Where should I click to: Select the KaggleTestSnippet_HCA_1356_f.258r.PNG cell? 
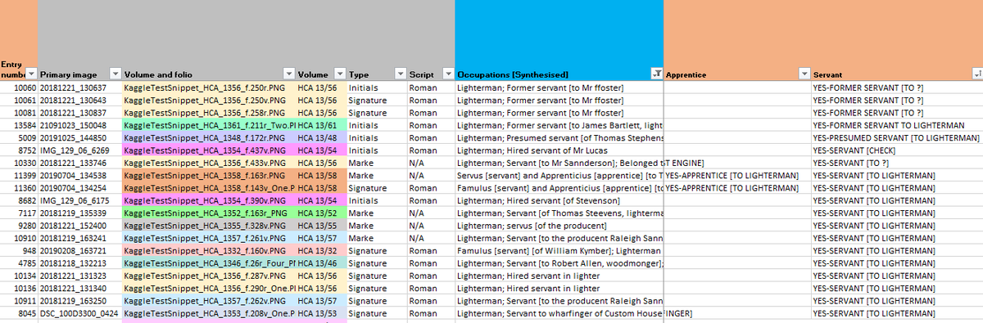click(209, 113)
